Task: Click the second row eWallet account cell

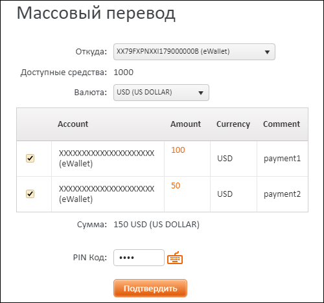Action: [108, 194]
